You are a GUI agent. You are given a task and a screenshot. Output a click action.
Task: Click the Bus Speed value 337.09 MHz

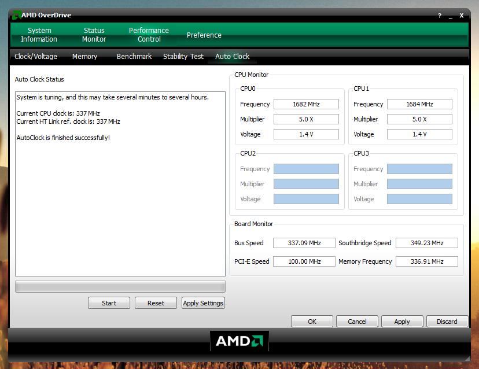point(304,243)
